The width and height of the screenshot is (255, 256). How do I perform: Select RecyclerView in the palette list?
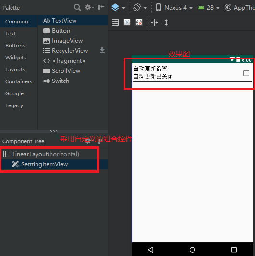coord(73,51)
